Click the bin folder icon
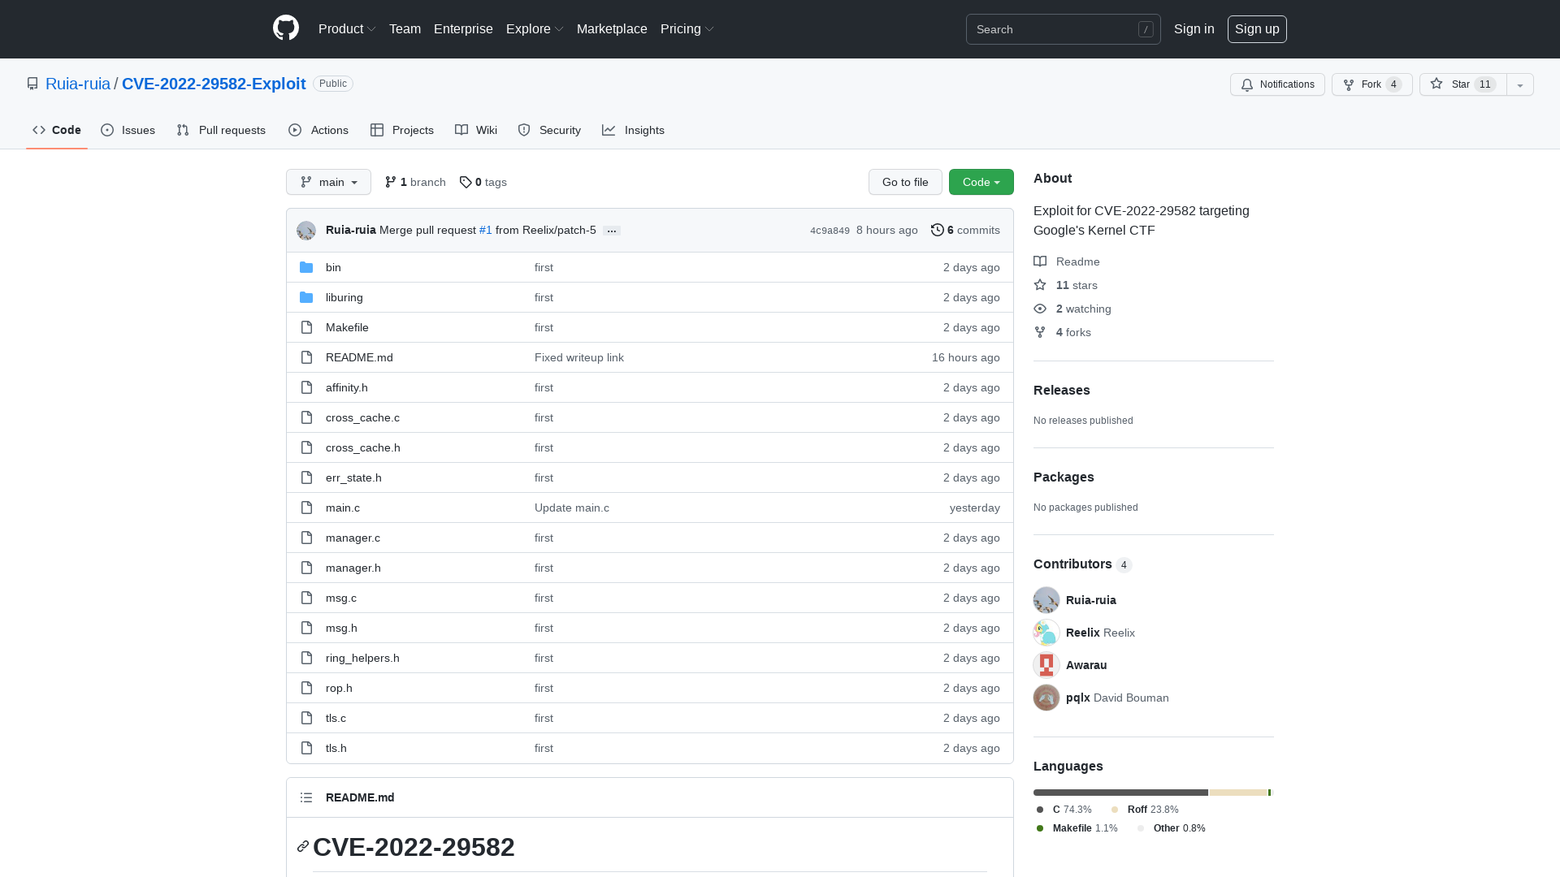Image resolution: width=1560 pixels, height=877 pixels. (306, 267)
